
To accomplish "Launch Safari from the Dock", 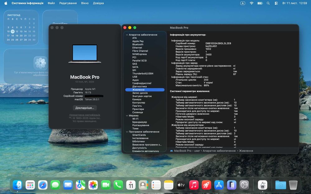I will click(x=43, y=185).
